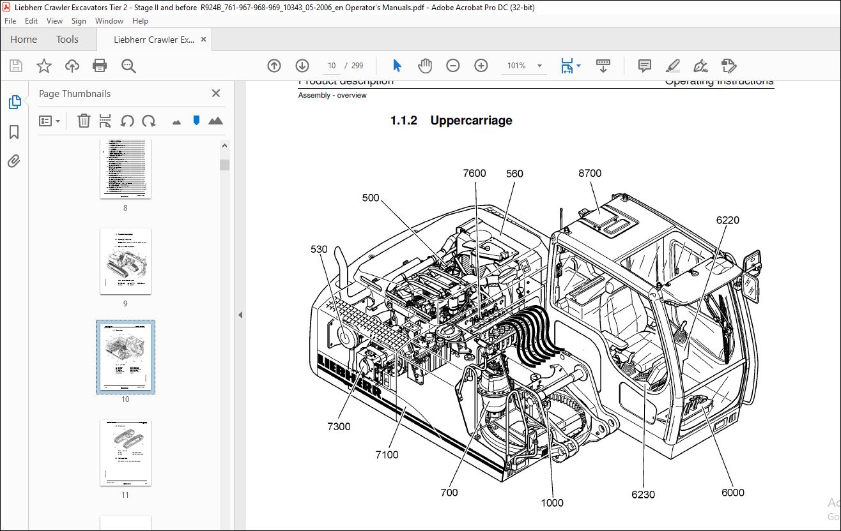The image size is (841, 531).
Task: Switch to the Home tab
Action: [x=24, y=40]
